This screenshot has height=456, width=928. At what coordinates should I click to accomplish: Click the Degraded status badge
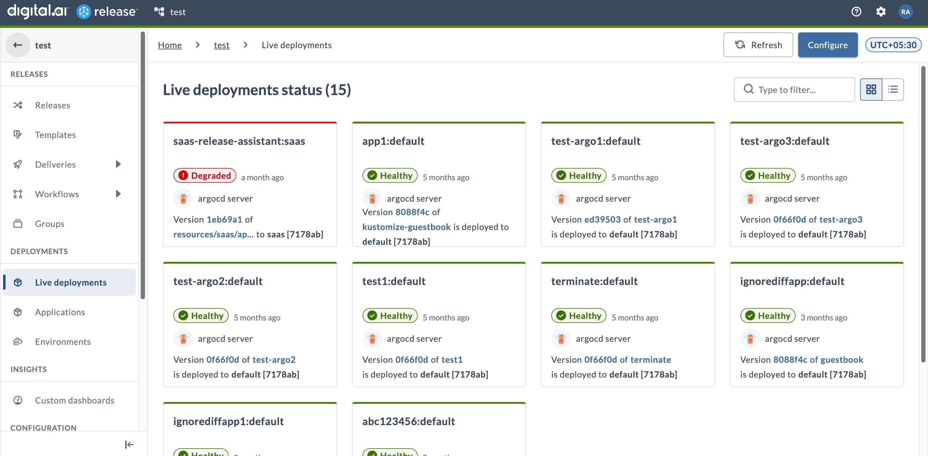click(x=205, y=175)
